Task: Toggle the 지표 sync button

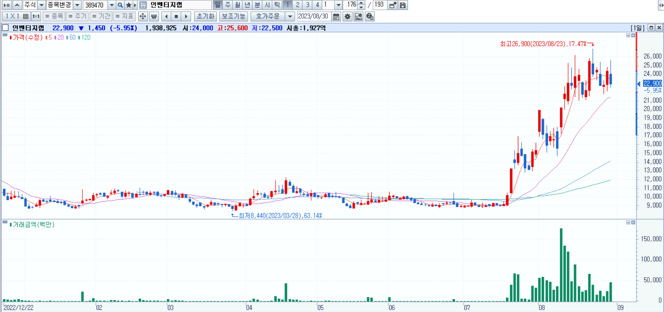Action: pyautogui.click(x=124, y=16)
